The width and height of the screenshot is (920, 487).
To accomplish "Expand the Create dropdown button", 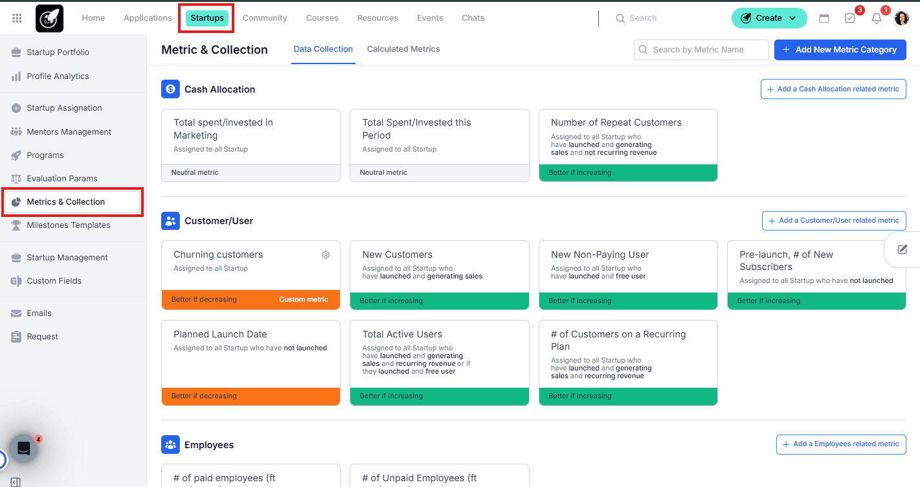I will pos(769,18).
